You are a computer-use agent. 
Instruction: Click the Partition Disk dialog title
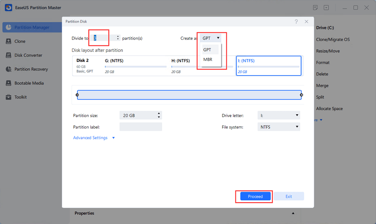(76, 21)
